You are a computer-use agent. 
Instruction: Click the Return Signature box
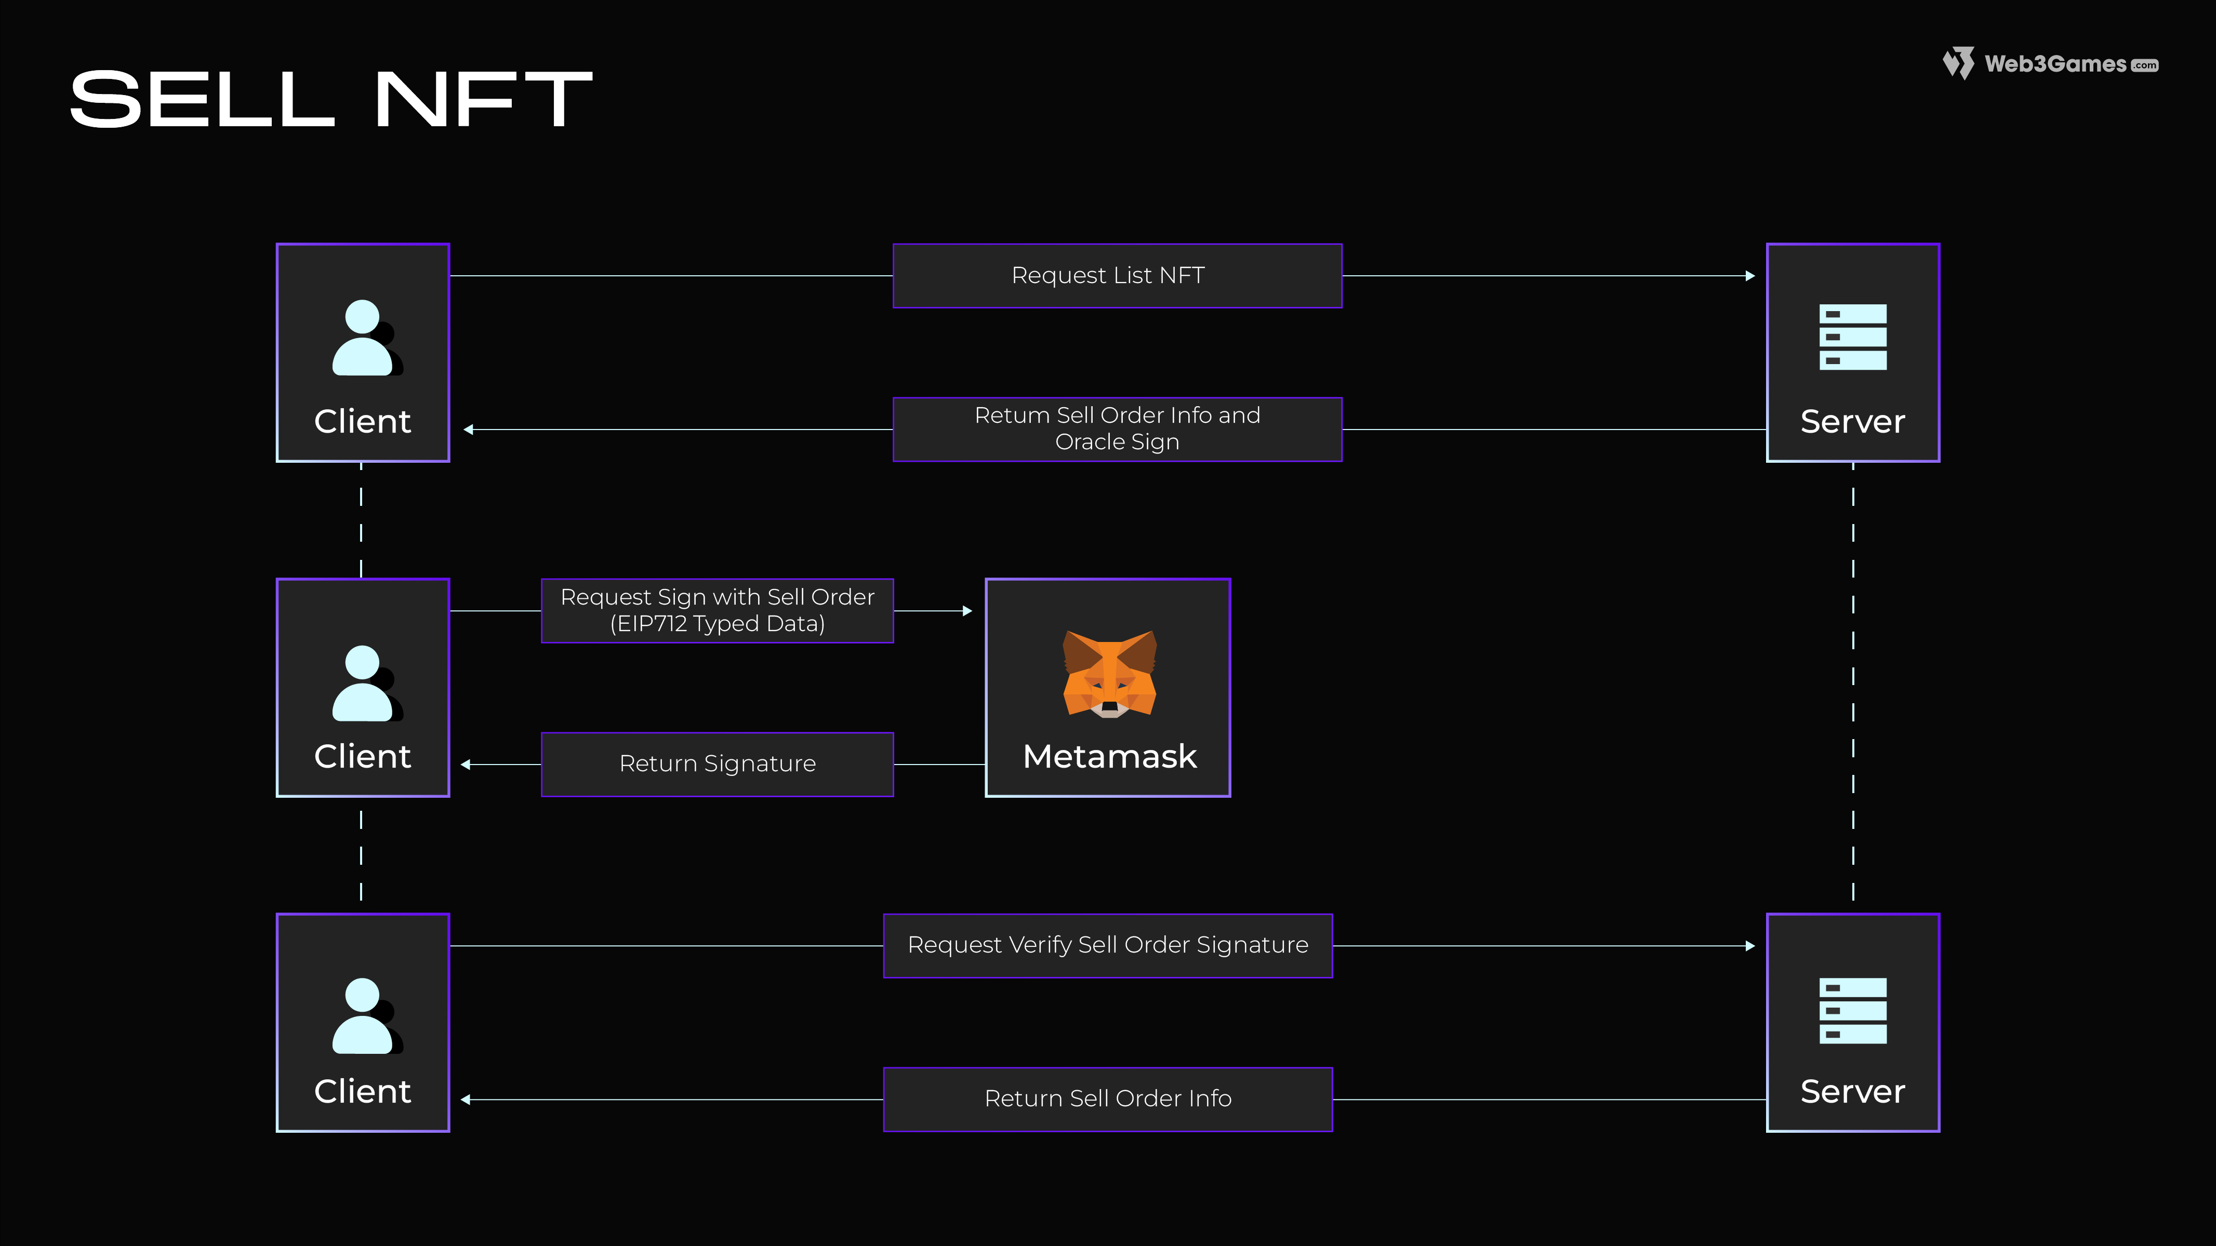point(716,763)
